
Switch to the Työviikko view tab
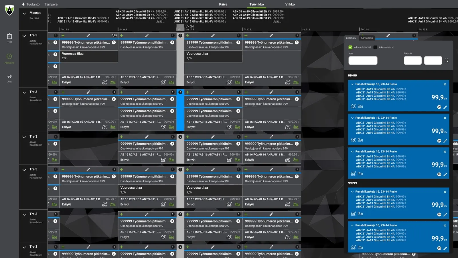pyautogui.click(x=257, y=4)
